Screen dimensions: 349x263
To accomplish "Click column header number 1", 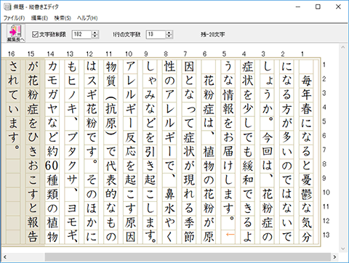I will point(302,54).
